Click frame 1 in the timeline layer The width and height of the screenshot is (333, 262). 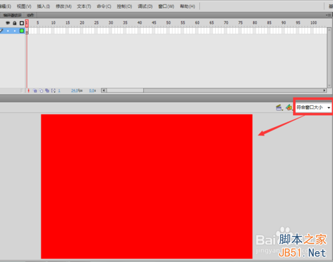coord(27,31)
